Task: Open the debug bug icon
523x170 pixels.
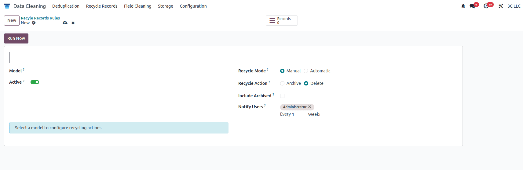Action: [x=463, y=6]
